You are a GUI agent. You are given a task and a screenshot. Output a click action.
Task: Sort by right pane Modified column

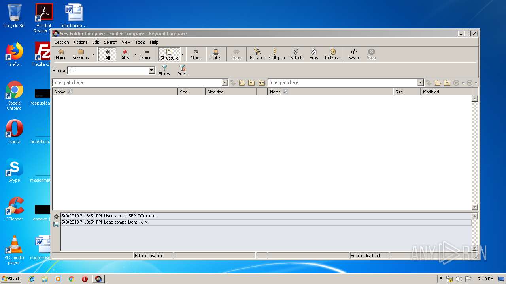446,92
